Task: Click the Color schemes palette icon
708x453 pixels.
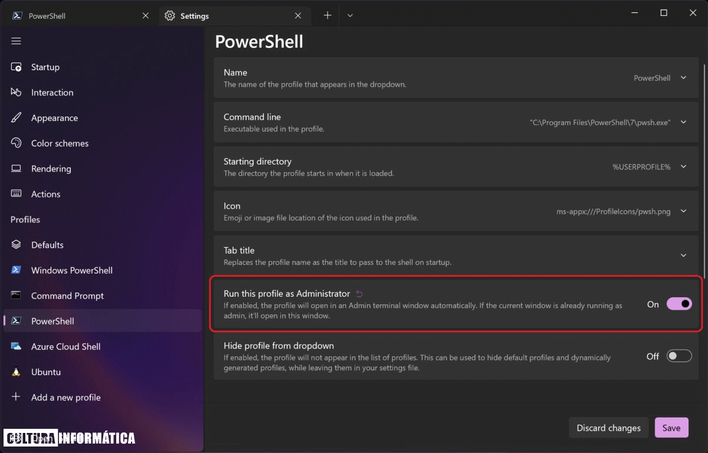Action: (x=17, y=143)
